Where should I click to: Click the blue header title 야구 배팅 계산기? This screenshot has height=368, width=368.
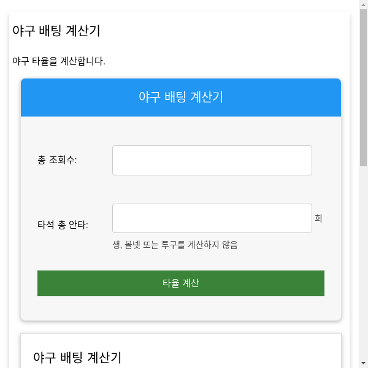181,97
